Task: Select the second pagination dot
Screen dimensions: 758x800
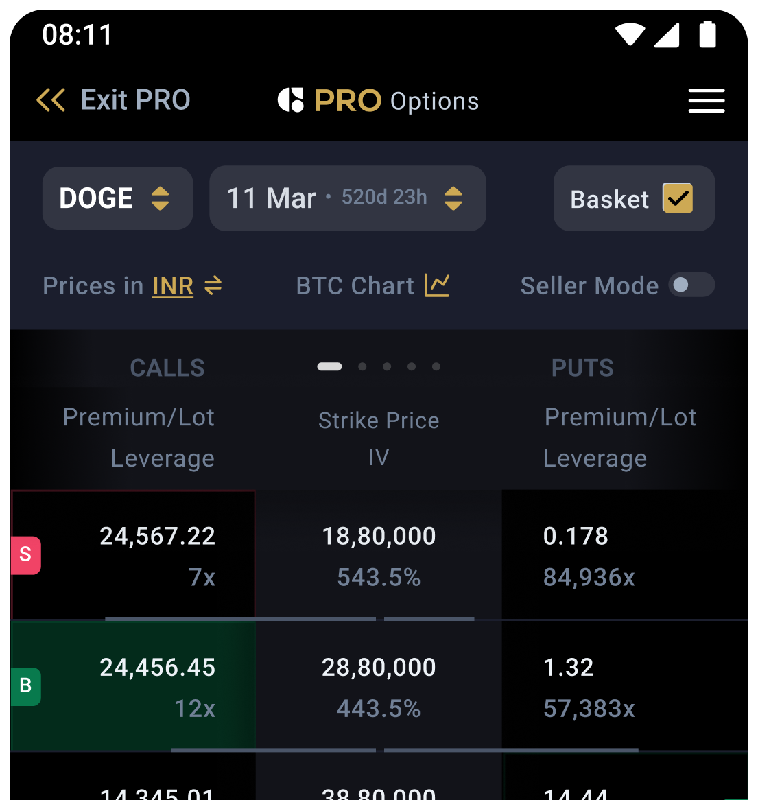Action: 362,366
